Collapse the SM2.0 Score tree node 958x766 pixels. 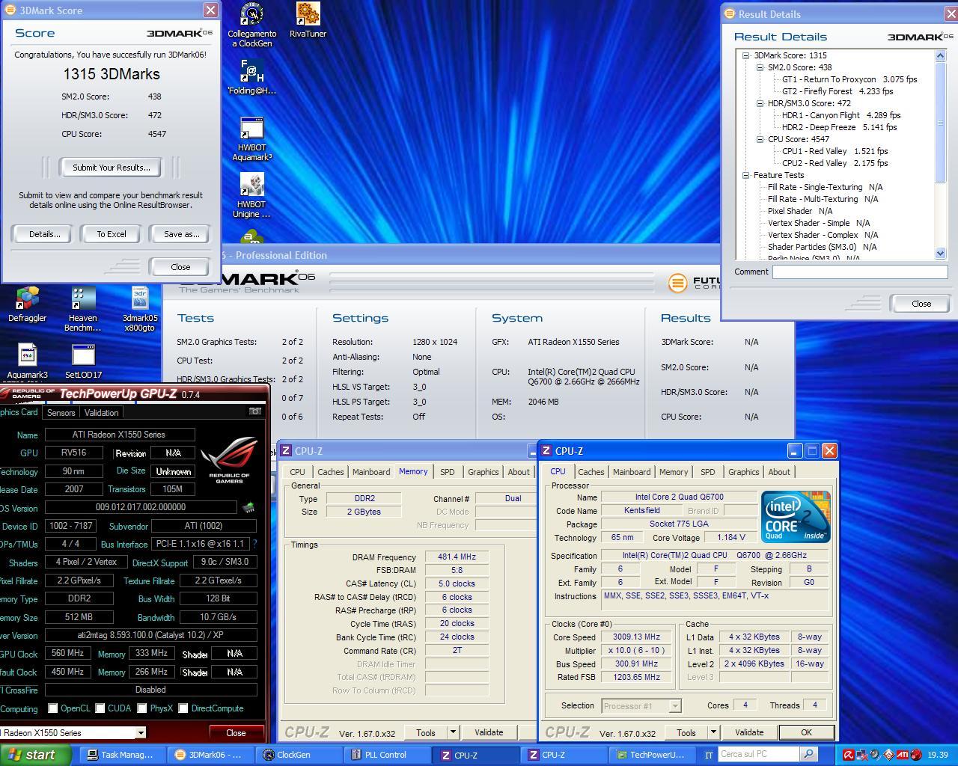(x=760, y=67)
